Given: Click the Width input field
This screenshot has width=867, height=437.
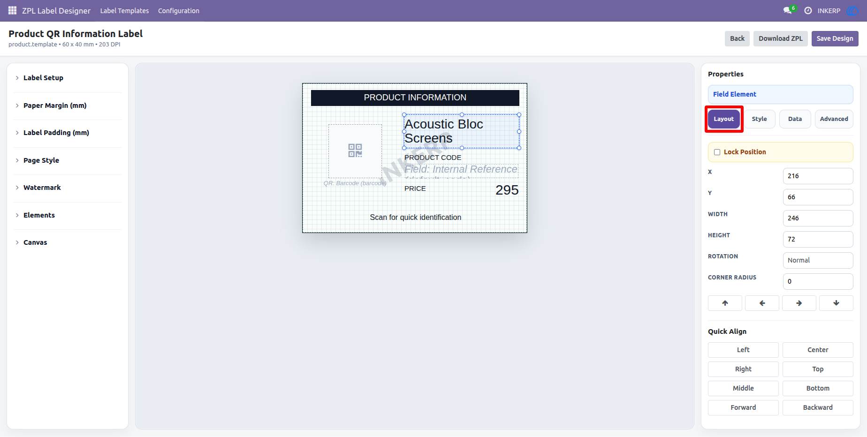Looking at the screenshot, I should [x=818, y=218].
